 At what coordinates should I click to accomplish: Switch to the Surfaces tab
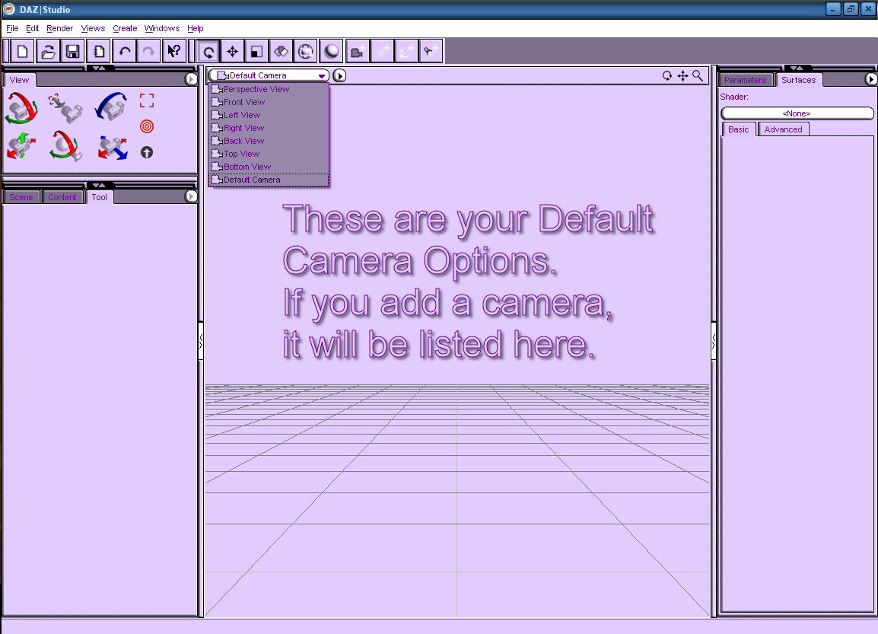[798, 80]
